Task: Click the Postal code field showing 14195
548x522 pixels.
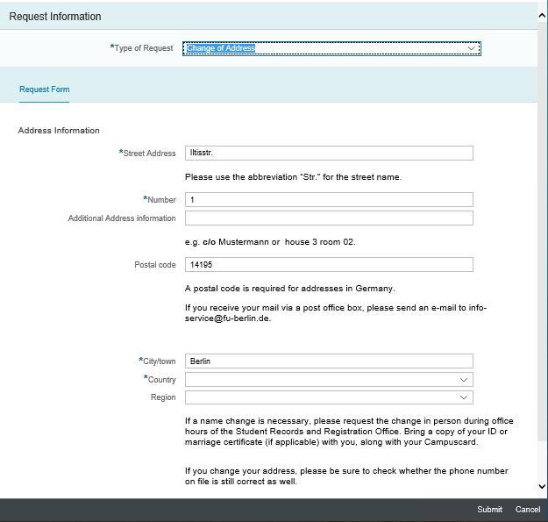Action: (329, 265)
